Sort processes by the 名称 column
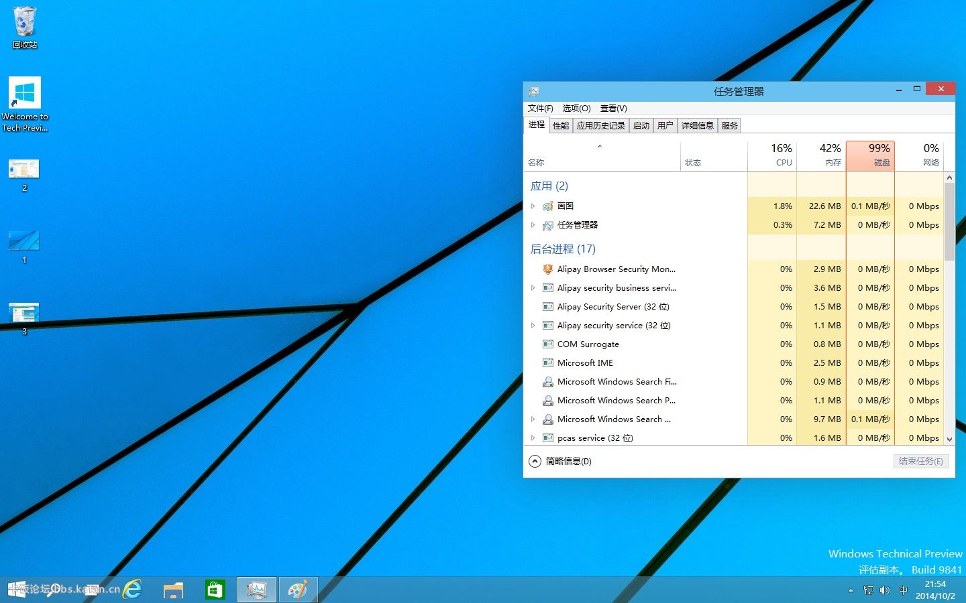Screen dimensions: 966x603 point(602,156)
